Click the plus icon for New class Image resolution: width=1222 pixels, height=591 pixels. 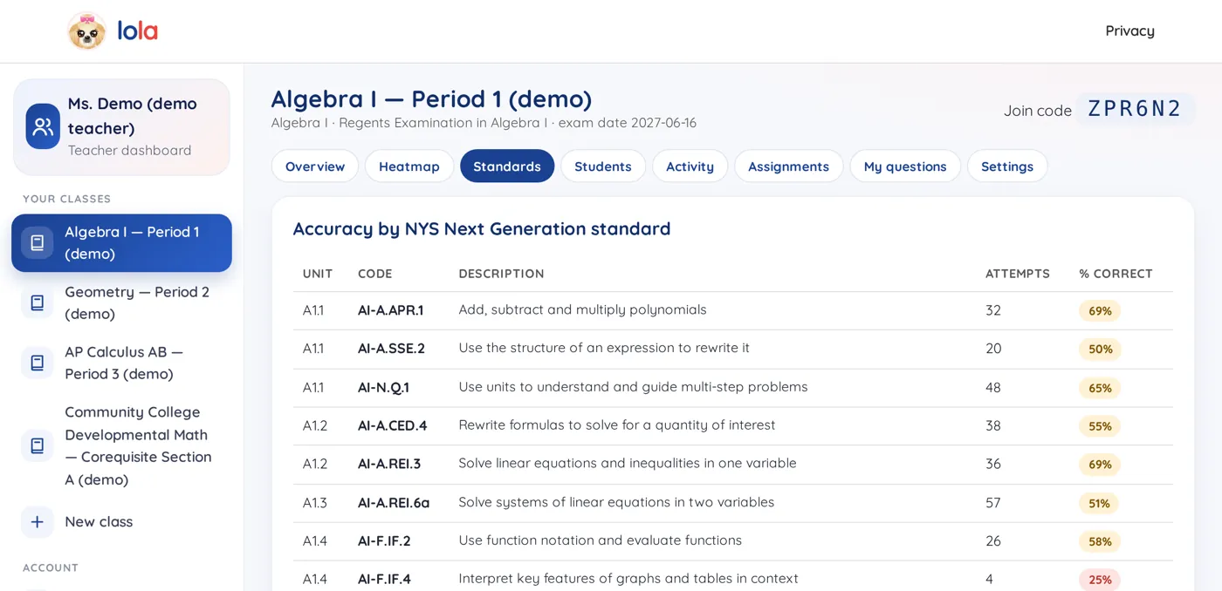click(38, 521)
